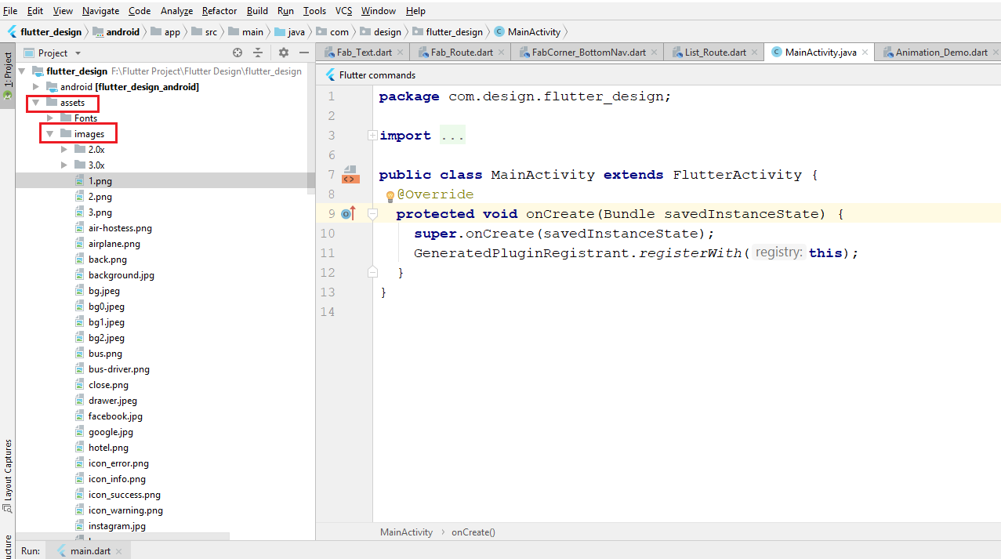Image resolution: width=1001 pixels, height=559 pixels.
Task: Open the Refactor menu
Action: point(219,11)
